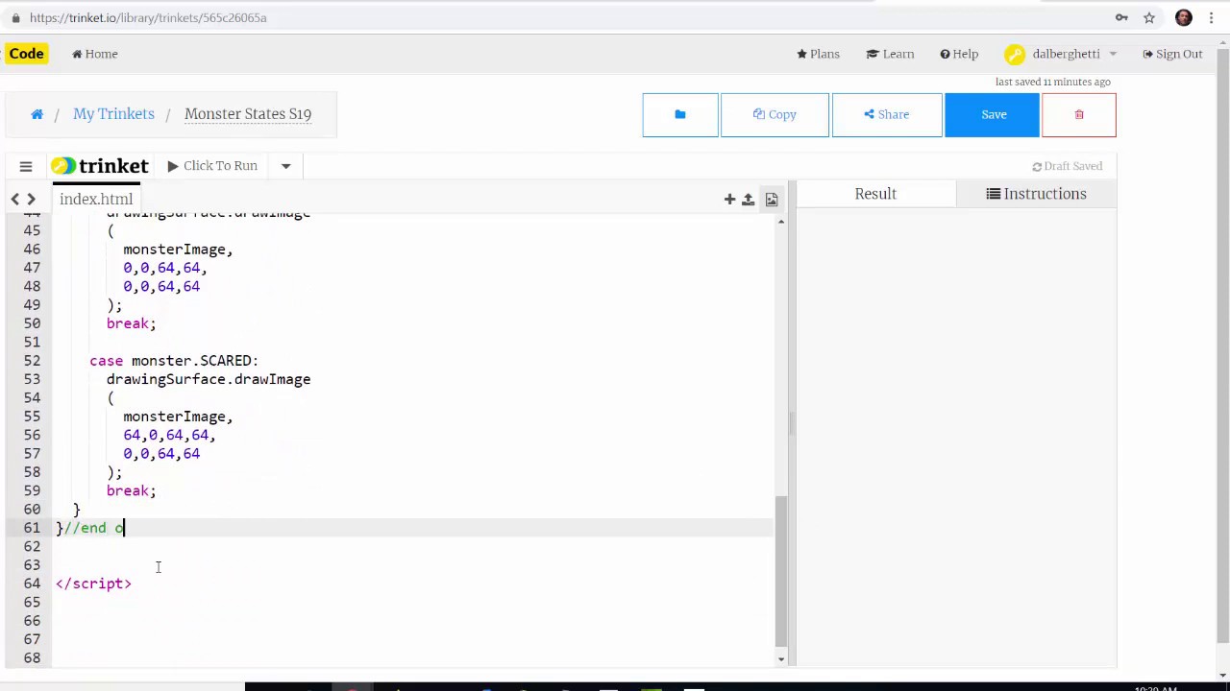This screenshot has height=691, width=1230.
Task: Select the index.html file tab
Action: pos(96,199)
